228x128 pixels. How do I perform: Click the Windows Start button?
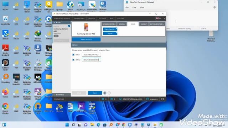(67, 125)
